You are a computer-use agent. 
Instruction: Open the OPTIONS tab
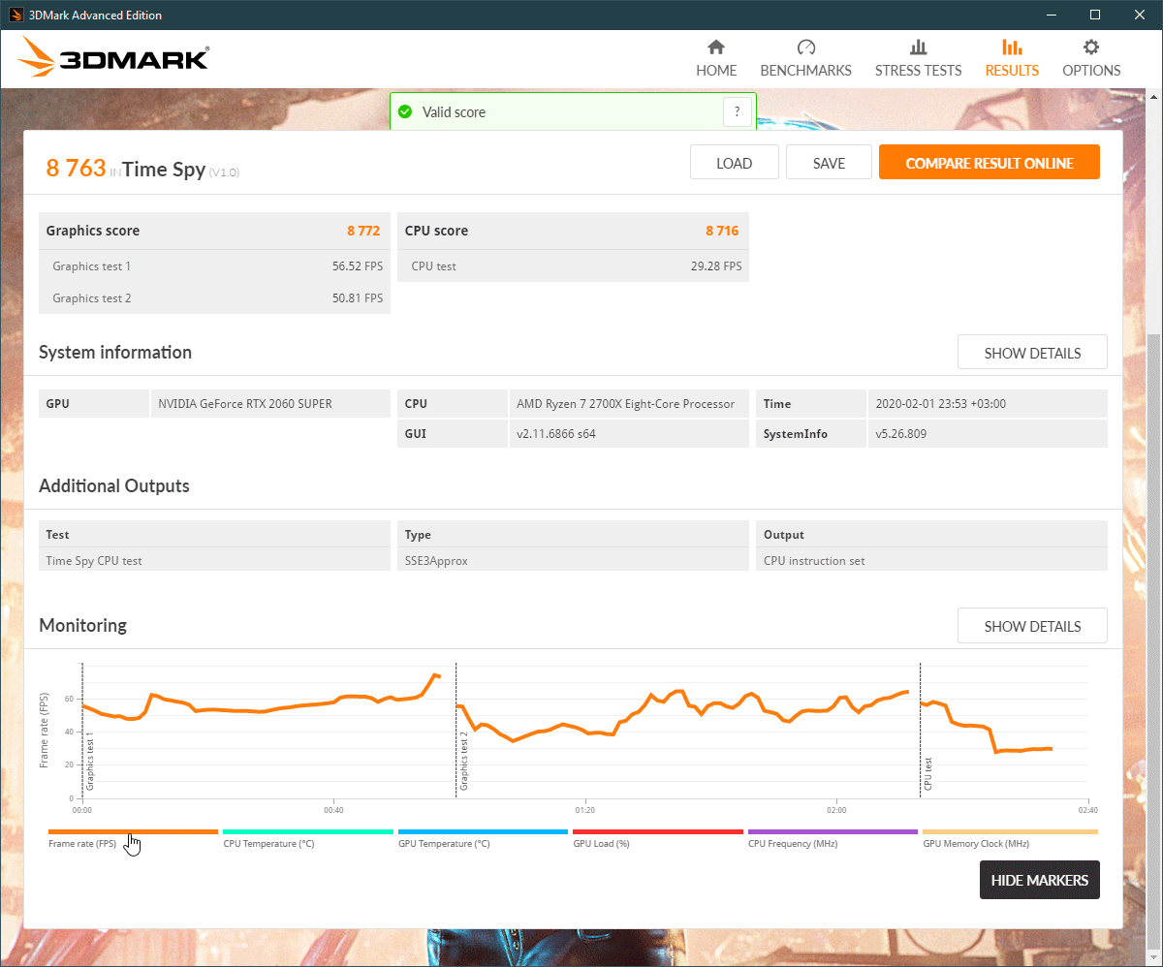coord(1091,59)
